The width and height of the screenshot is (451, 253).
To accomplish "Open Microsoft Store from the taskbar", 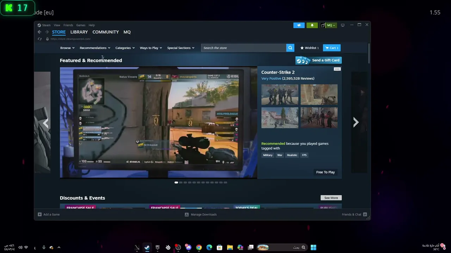I will (x=220, y=247).
